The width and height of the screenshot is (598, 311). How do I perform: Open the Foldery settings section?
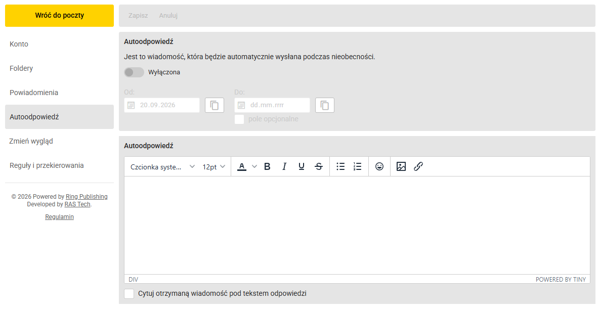click(60, 68)
